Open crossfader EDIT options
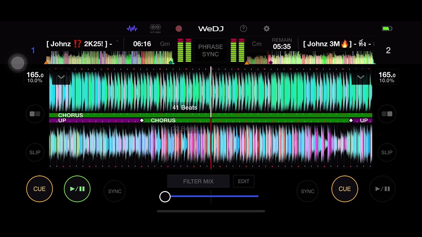The image size is (422, 237). [244, 181]
